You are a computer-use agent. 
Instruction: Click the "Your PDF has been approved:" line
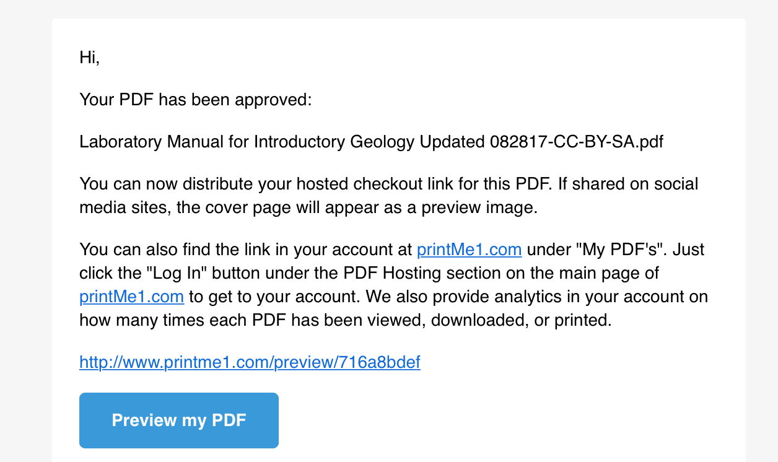click(196, 99)
